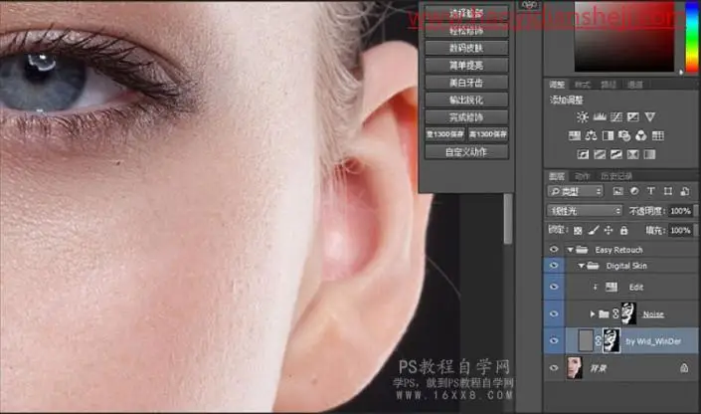Image resolution: width=701 pixels, height=414 pixels.
Task: Add an Invert adjustment
Action: (x=583, y=154)
